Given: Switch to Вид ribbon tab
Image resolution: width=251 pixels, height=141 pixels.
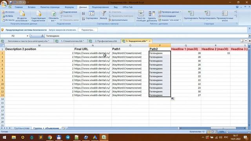Looking at the screenshot, I should point(116,7).
